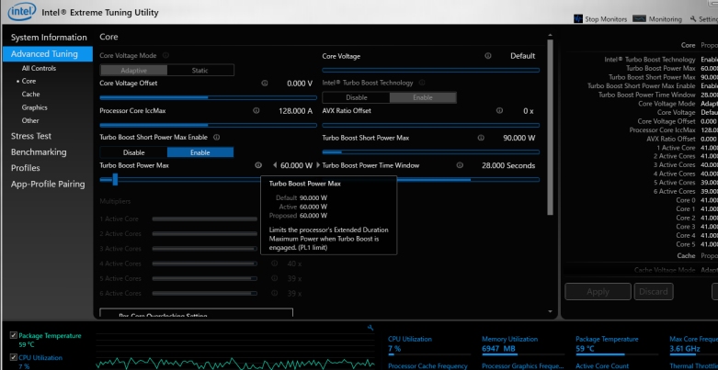The height and width of the screenshot is (370, 718).
Task: Click info icon in 4 Active Cores row
Action: pyautogui.click(x=274, y=263)
